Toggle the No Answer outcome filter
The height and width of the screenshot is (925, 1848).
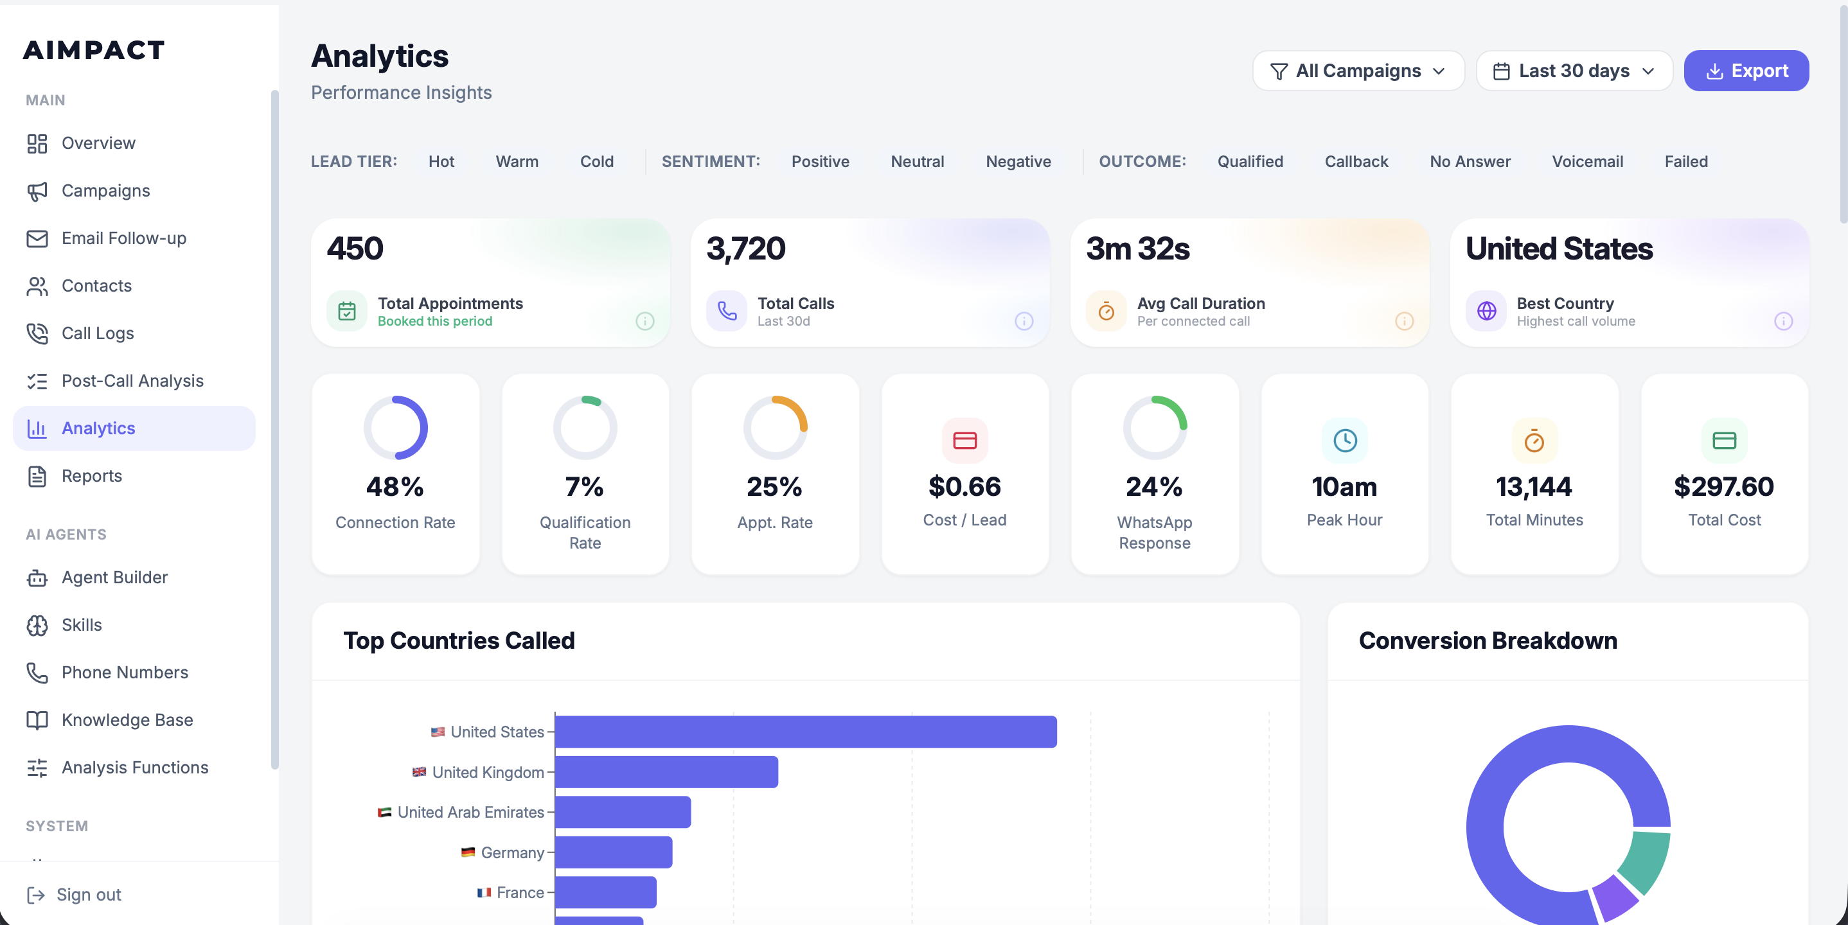(x=1471, y=162)
